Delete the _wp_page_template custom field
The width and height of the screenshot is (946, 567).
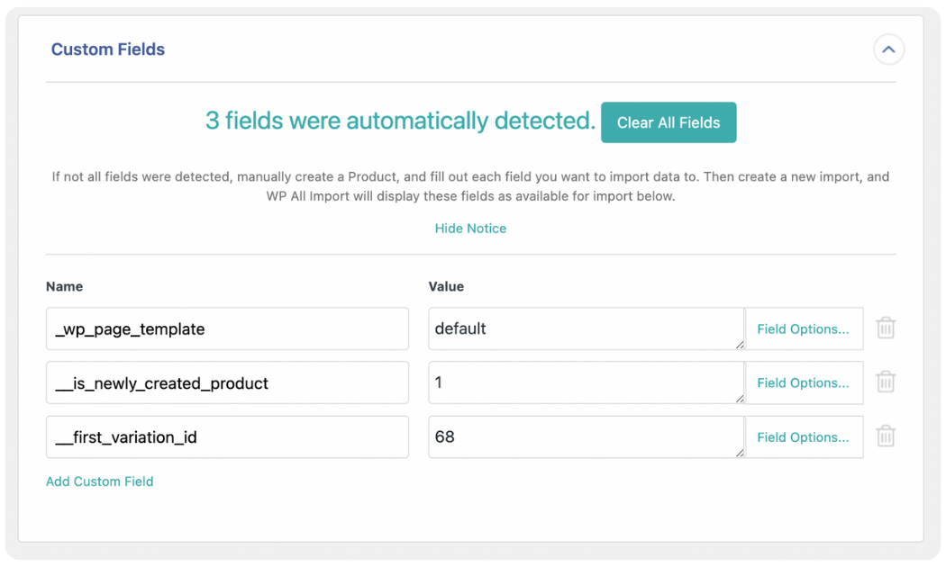(886, 328)
